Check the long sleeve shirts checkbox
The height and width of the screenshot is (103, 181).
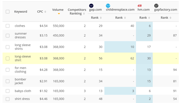pos(8,47)
